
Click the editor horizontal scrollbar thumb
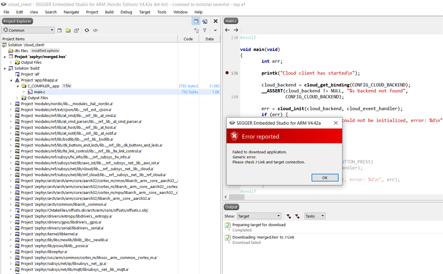point(236,197)
